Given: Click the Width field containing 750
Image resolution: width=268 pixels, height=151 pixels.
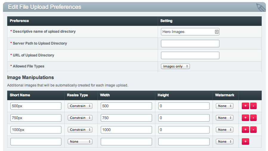Looking at the screenshot, I should [x=126, y=118].
